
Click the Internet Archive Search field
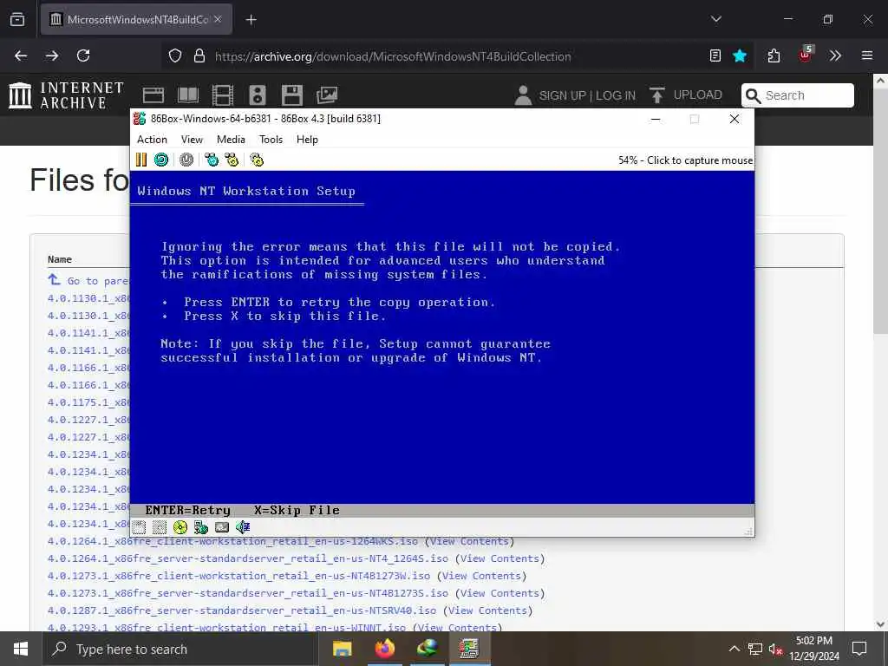coord(798,95)
